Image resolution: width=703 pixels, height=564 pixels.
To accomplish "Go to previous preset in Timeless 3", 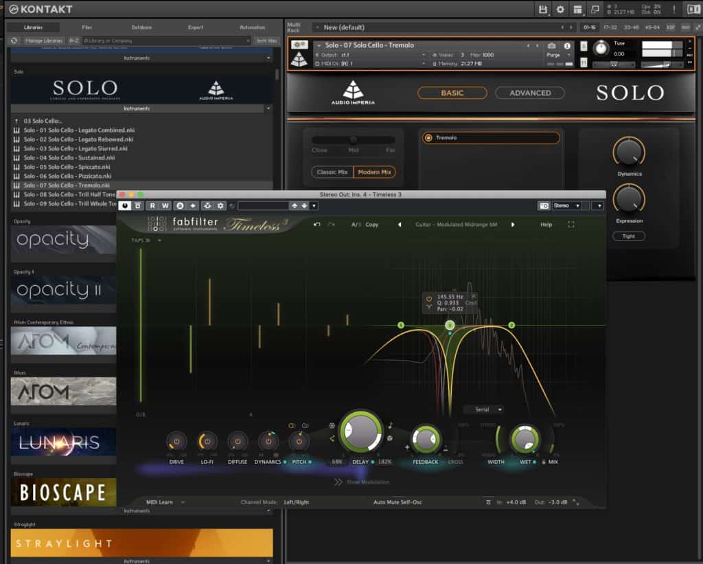I will tap(400, 225).
